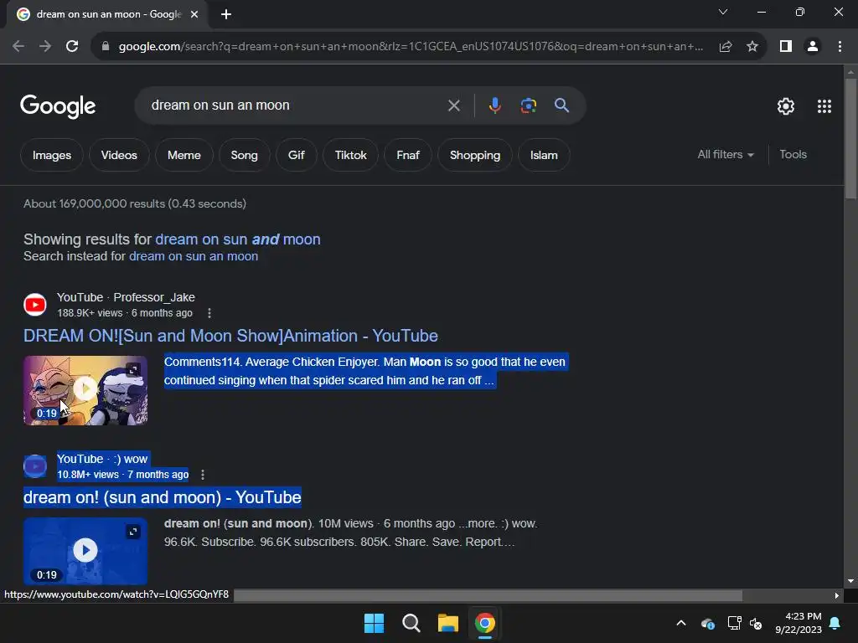Open more options for Professor_Jake result
This screenshot has height=643, width=858.
[209, 313]
